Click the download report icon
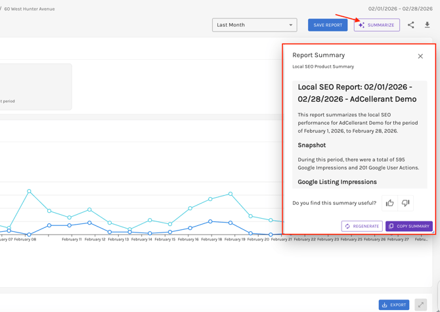The height and width of the screenshot is (312, 440). coord(428,25)
